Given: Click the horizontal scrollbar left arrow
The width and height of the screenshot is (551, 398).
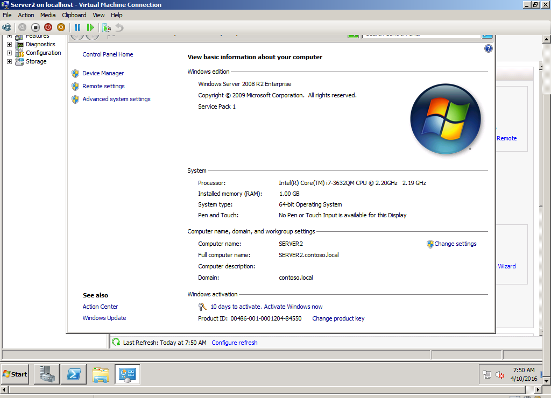Looking at the screenshot, I should coord(4,389).
